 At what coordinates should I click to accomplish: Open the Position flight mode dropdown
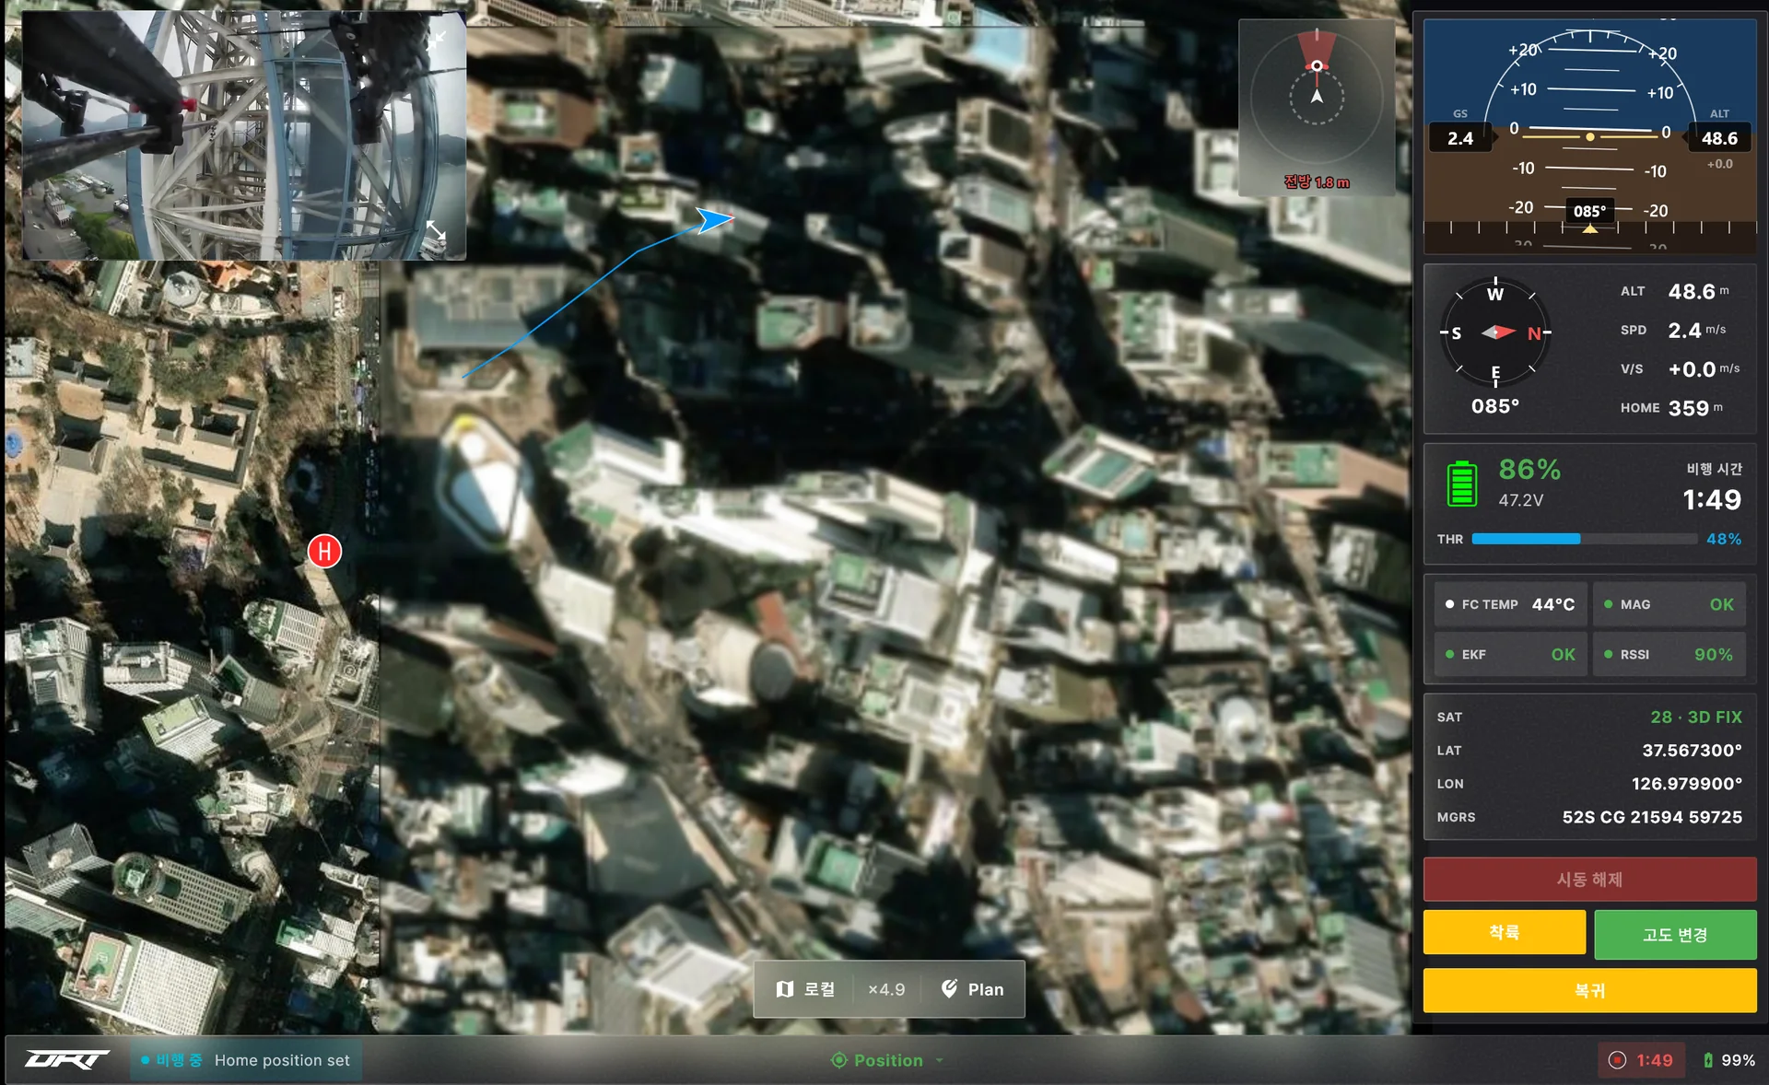[887, 1060]
